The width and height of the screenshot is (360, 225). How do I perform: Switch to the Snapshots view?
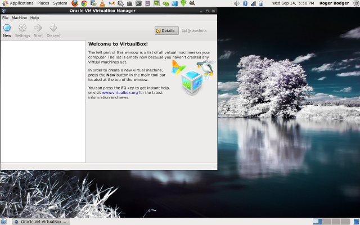195,30
